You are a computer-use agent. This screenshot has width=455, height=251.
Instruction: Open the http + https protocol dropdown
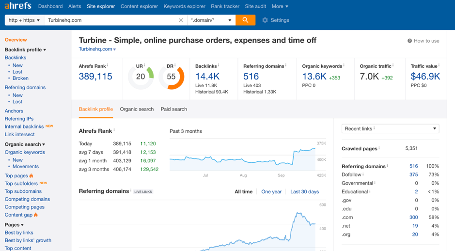pos(24,20)
